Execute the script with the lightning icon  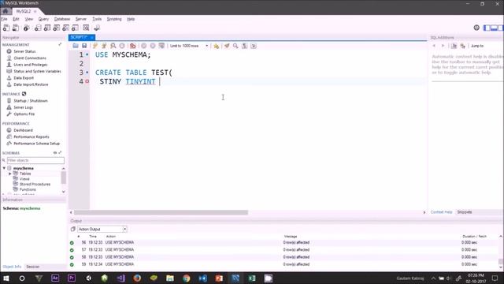tap(95, 46)
